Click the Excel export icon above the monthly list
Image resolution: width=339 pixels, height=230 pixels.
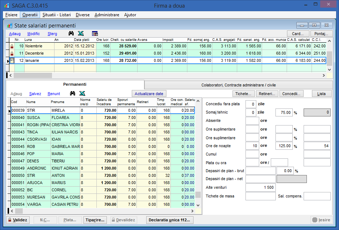(81, 34)
